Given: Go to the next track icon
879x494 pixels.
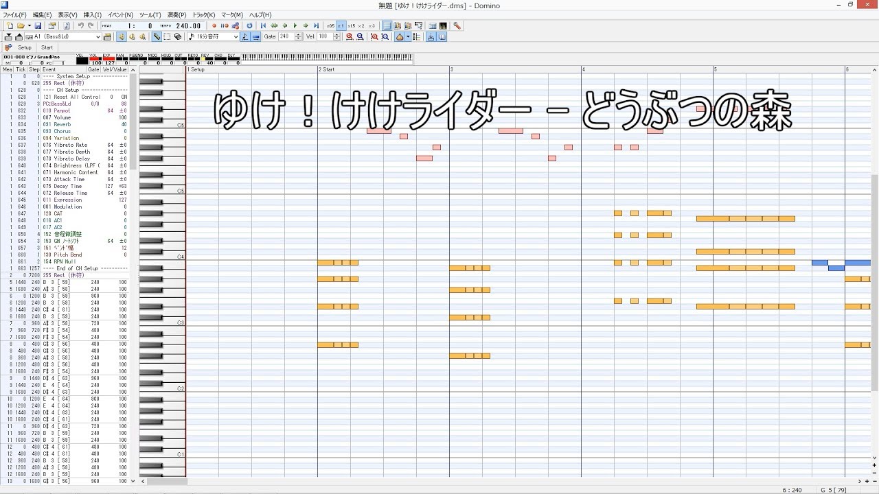Looking at the screenshot, I should pos(19,36).
